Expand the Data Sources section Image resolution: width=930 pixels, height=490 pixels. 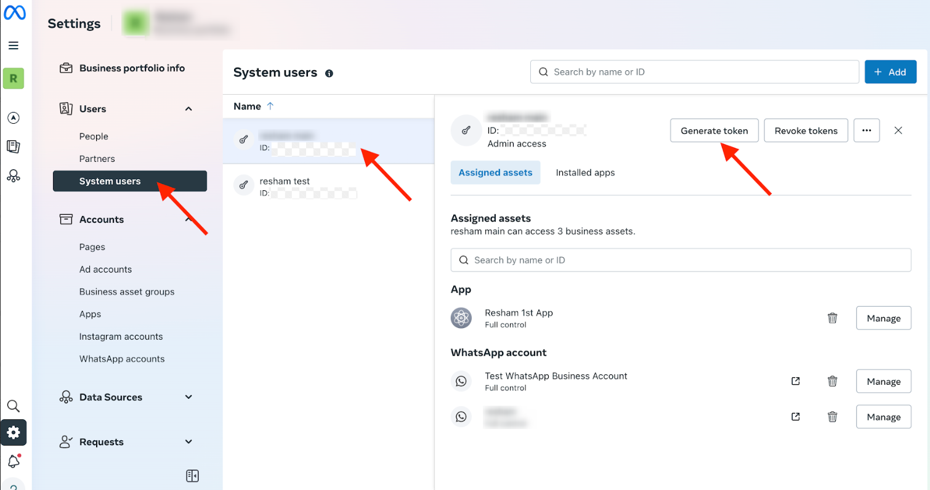pyautogui.click(x=188, y=397)
